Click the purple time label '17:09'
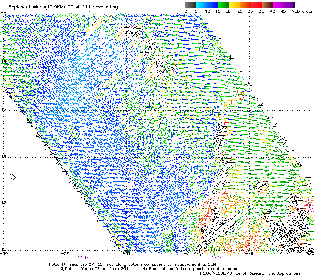This screenshot has height=276, width=314. 83,258
